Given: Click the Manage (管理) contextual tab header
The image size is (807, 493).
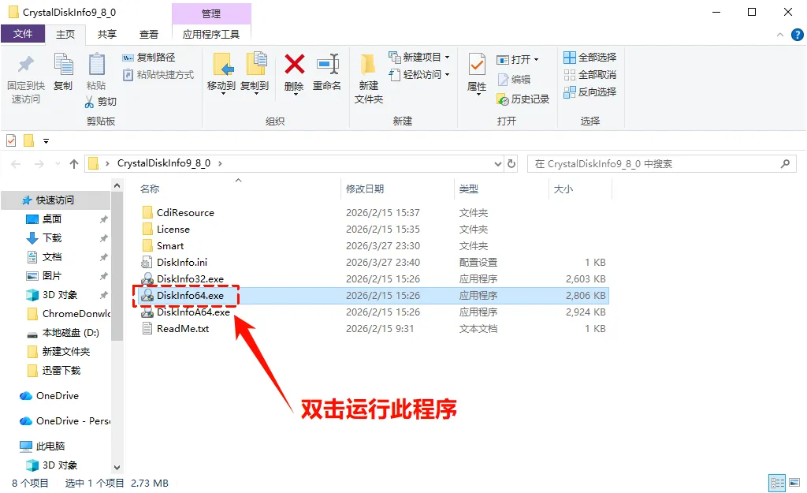Looking at the screenshot, I should coord(211,13).
